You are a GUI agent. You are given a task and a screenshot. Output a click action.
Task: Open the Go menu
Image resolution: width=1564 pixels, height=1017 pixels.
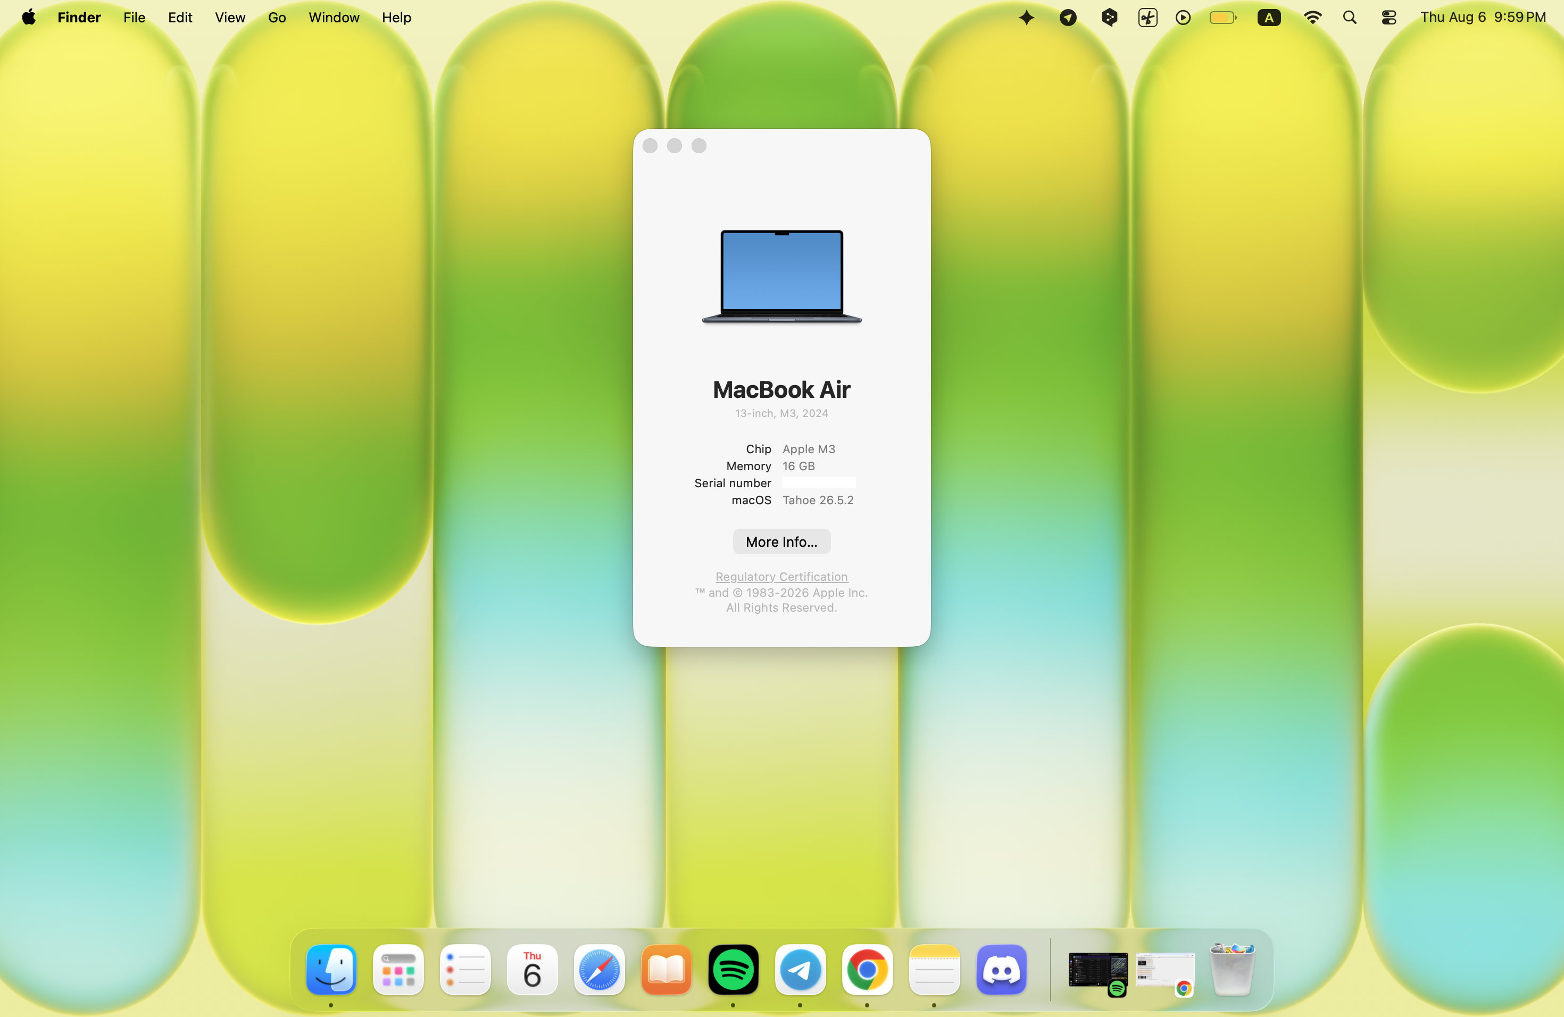click(277, 18)
